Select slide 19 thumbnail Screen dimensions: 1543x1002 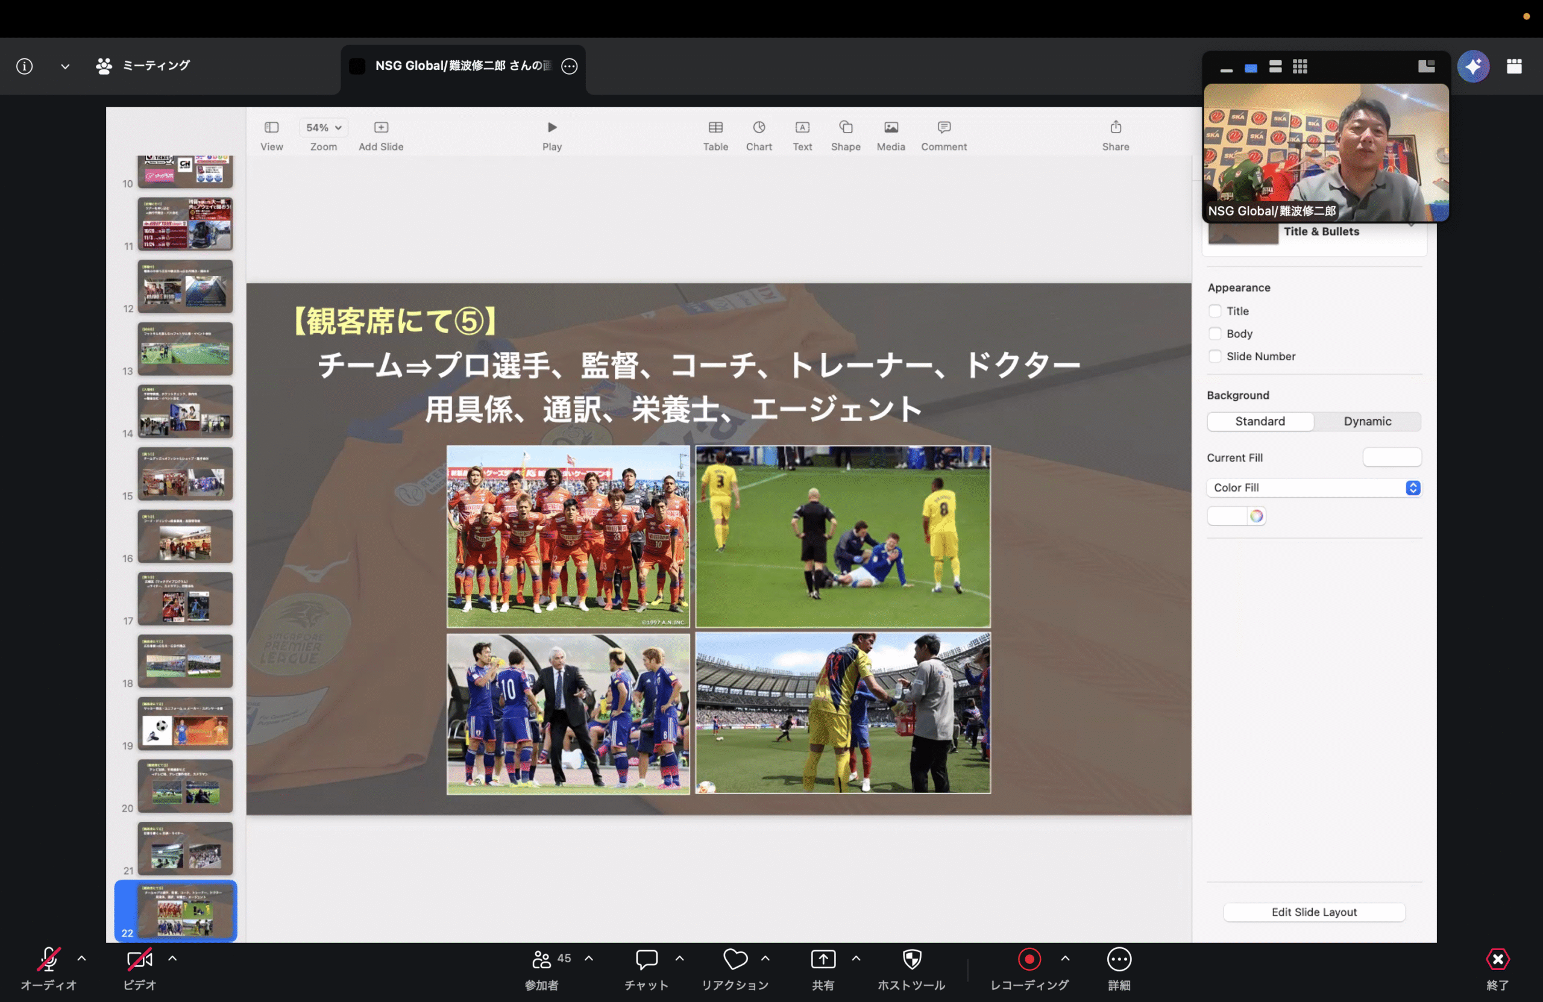(185, 723)
